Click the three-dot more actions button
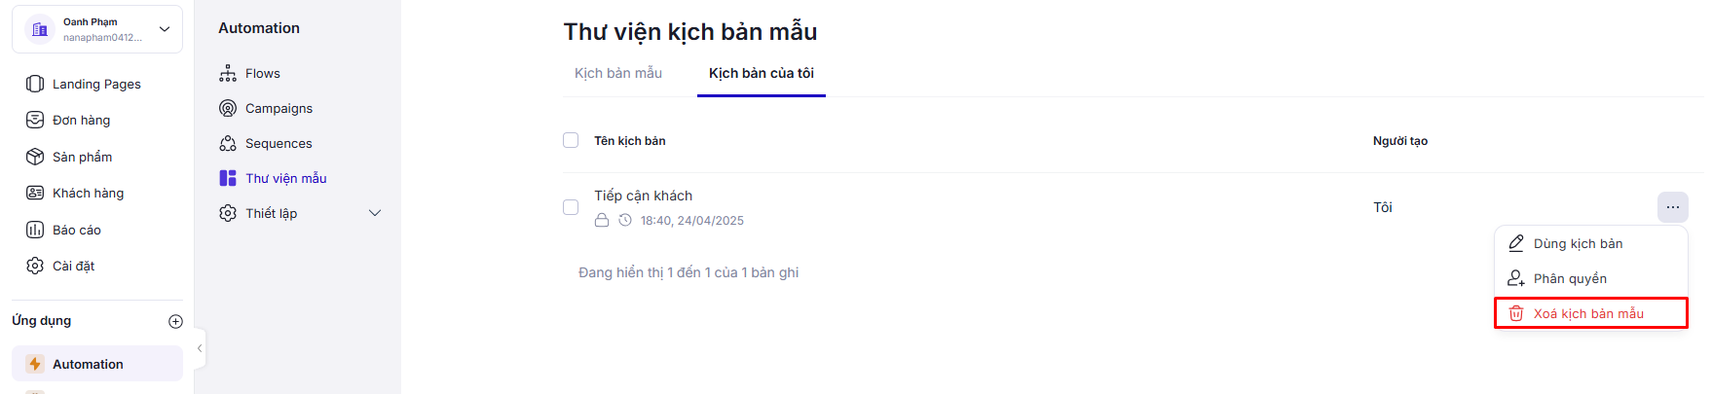Screen dimensions: 1712x394 pos(1672,207)
